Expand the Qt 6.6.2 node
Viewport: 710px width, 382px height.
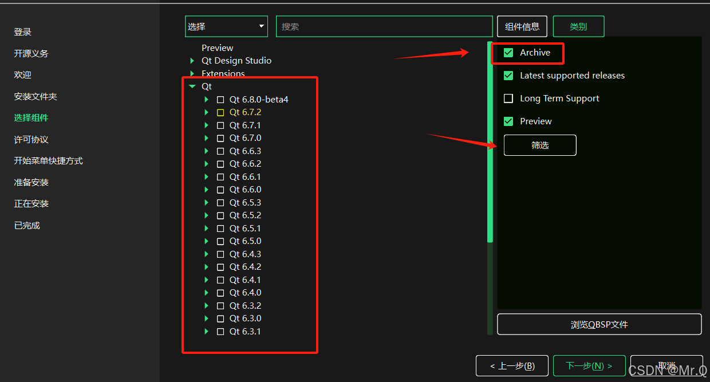coord(207,164)
